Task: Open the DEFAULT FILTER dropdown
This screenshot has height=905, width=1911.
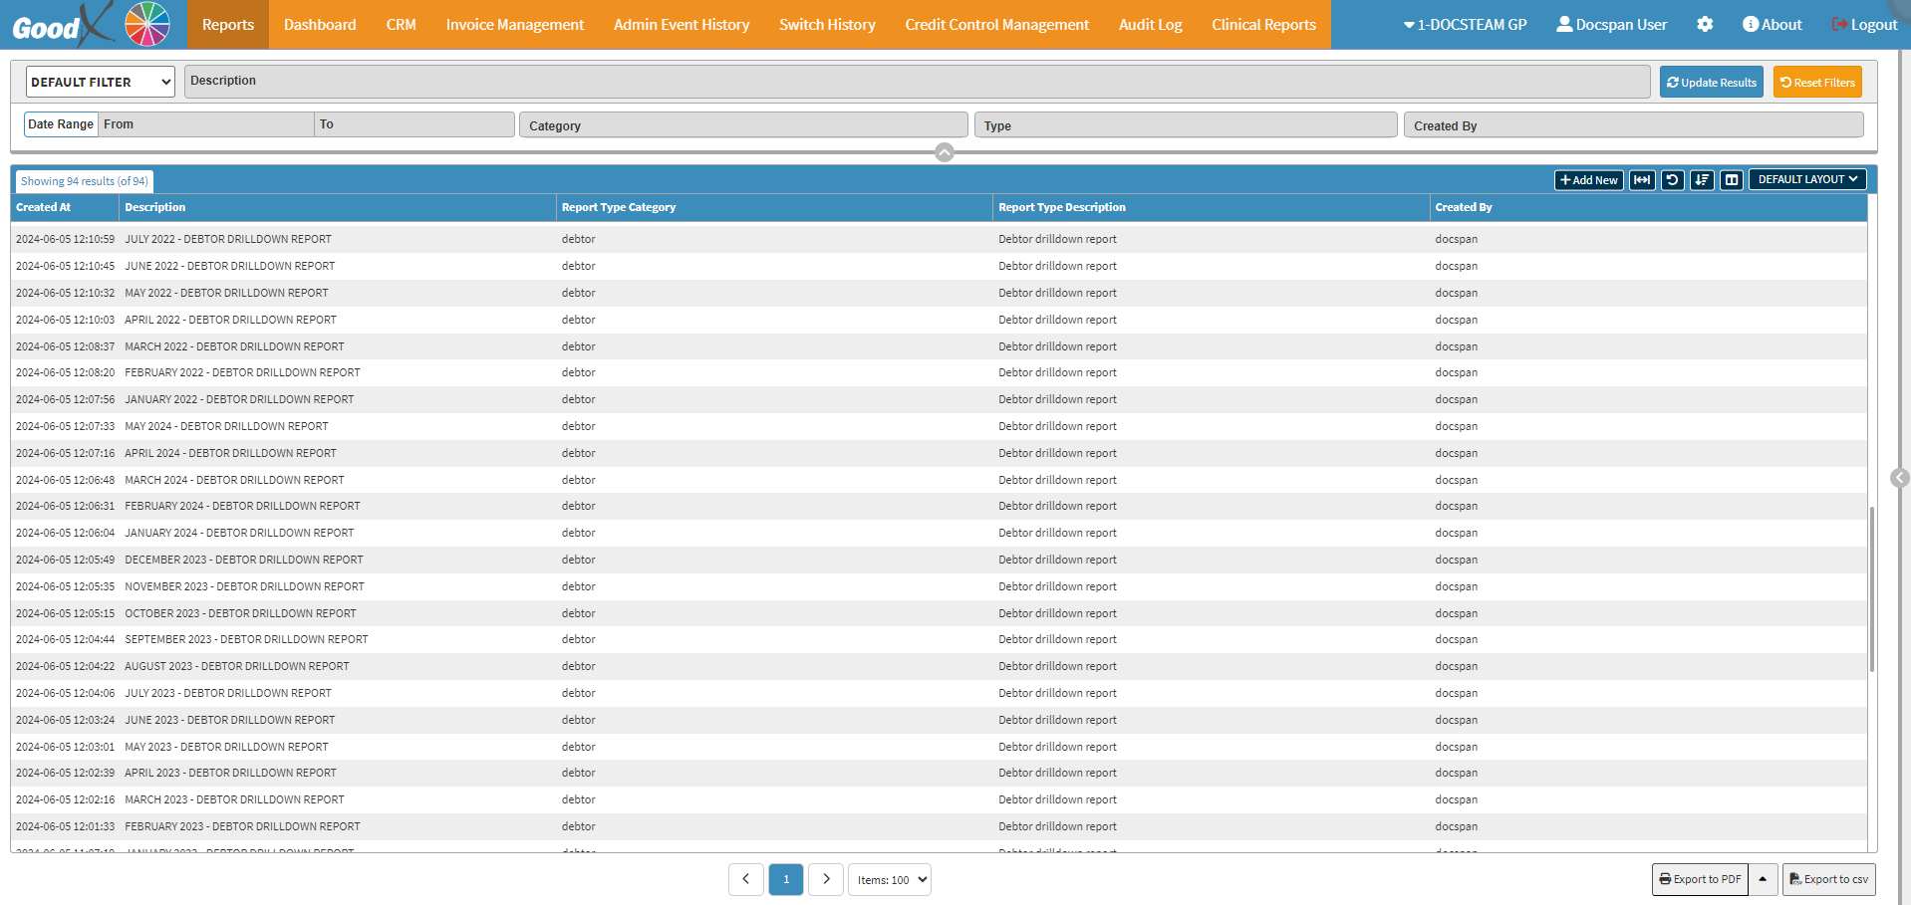Action: (100, 82)
